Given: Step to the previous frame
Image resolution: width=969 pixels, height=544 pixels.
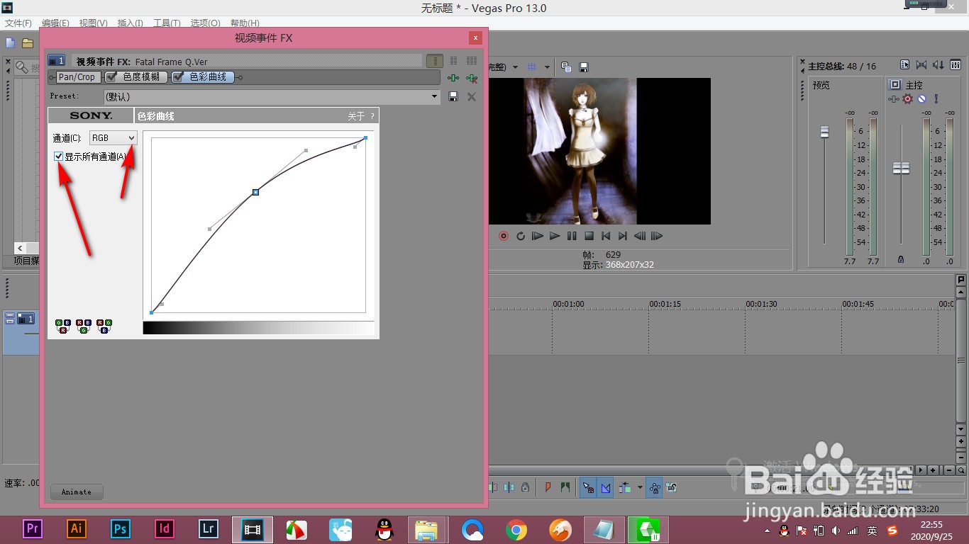Looking at the screenshot, I should (x=640, y=236).
